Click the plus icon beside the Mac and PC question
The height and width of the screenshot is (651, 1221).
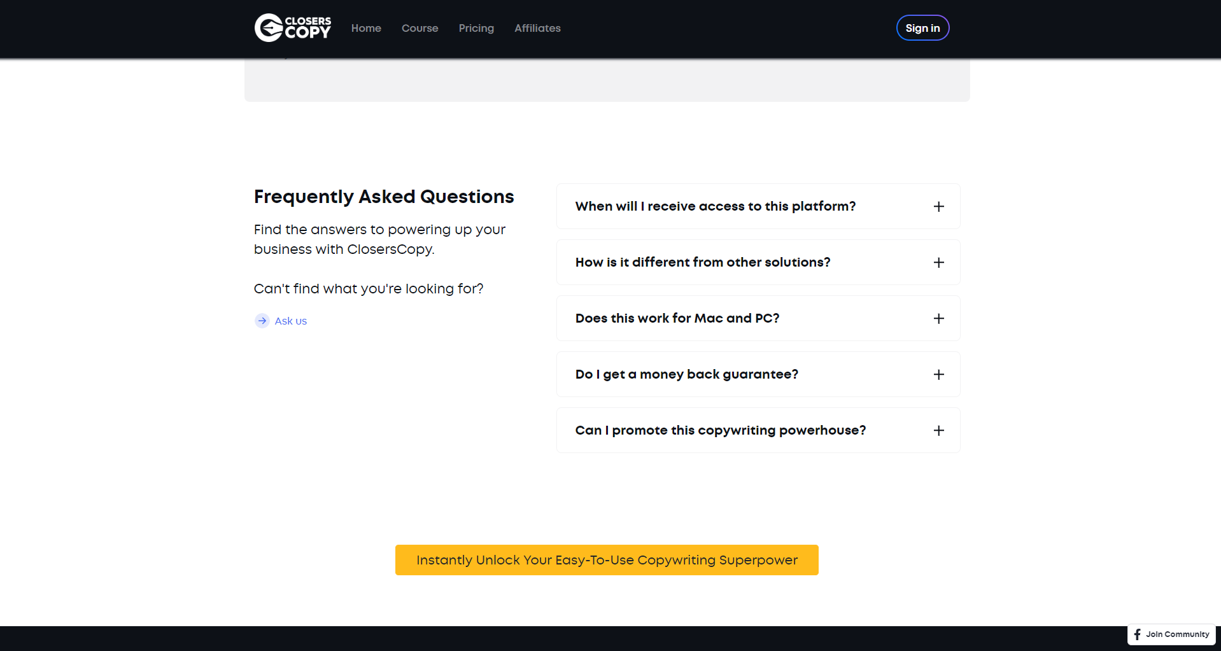[938, 318]
